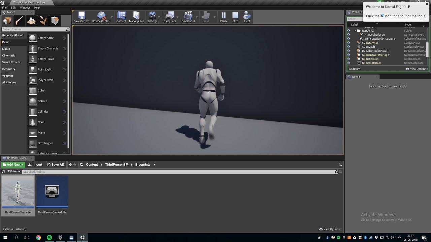Select the Place mode icon

click(x=7, y=21)
